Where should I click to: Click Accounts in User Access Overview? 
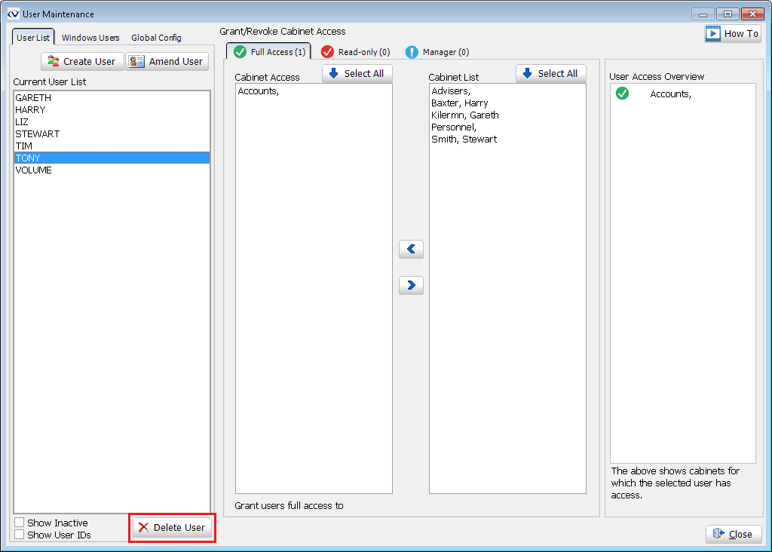[670, 94]
